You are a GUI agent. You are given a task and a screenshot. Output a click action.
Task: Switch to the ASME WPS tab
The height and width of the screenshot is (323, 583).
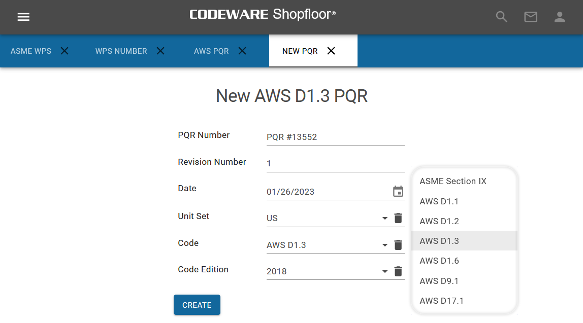tap(31, 51)
